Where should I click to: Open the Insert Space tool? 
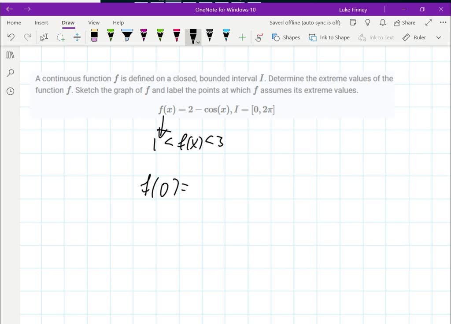[x=77, y=37]
